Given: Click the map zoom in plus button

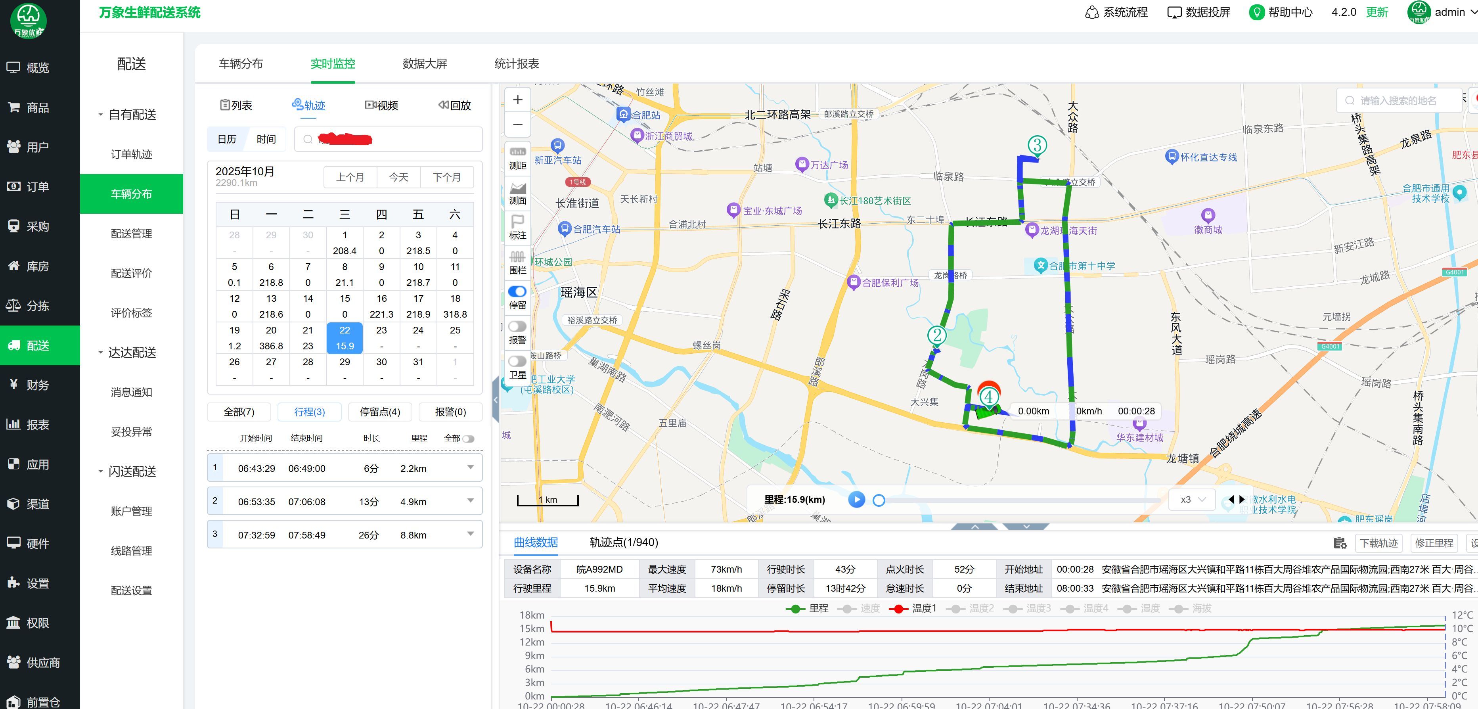Looking at the screenshot, I should (517, 100).
